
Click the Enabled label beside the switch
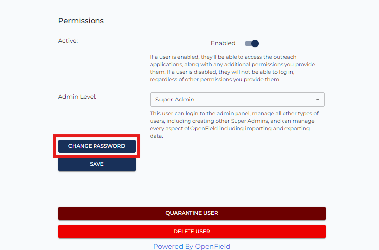point(223,43)
